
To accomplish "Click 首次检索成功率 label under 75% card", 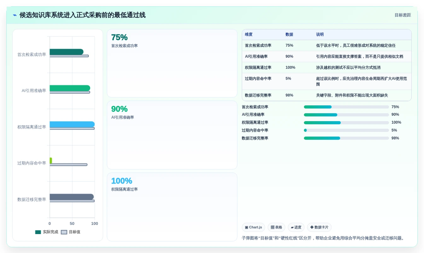I will pos(125,46).
